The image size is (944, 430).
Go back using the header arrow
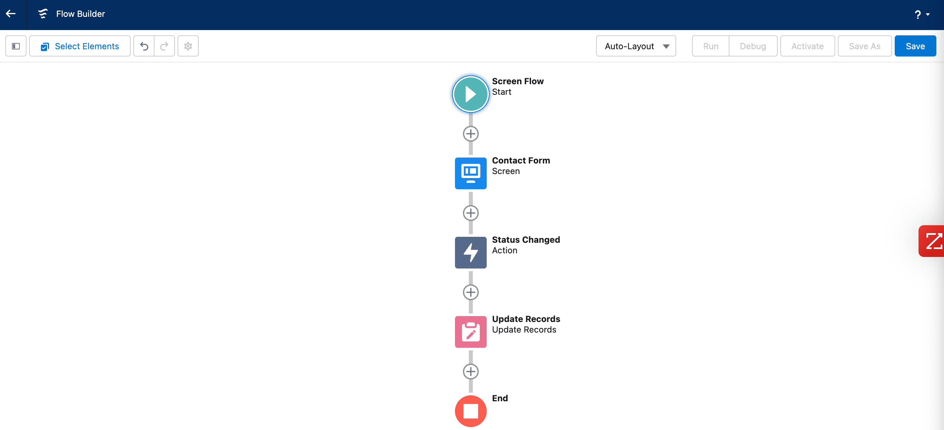11,14
